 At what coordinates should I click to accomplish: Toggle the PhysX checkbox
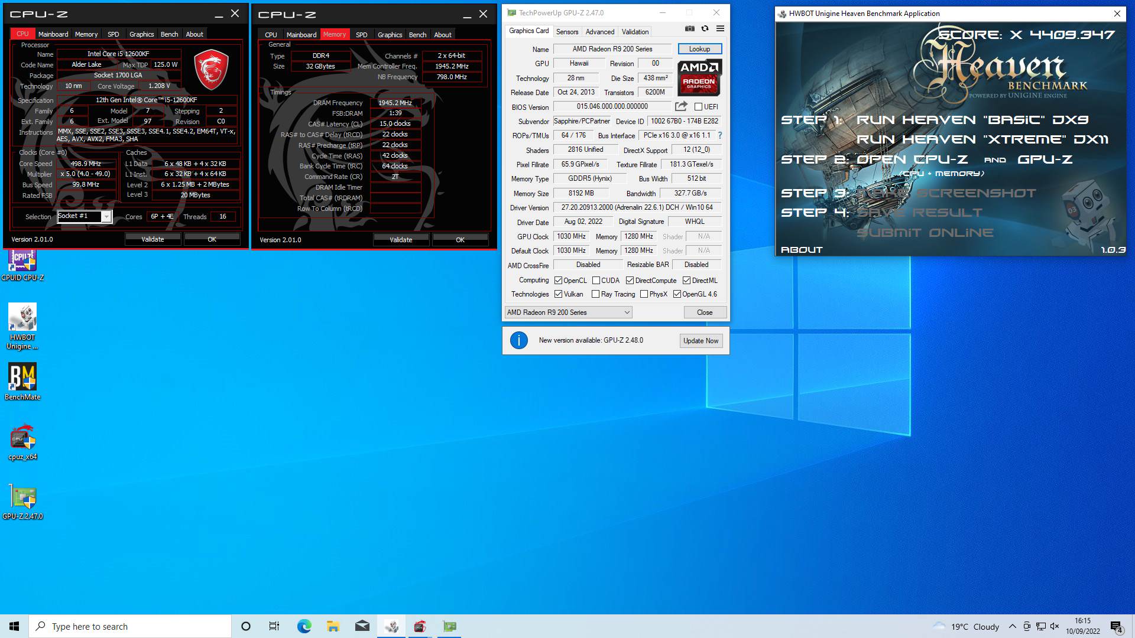644,294
